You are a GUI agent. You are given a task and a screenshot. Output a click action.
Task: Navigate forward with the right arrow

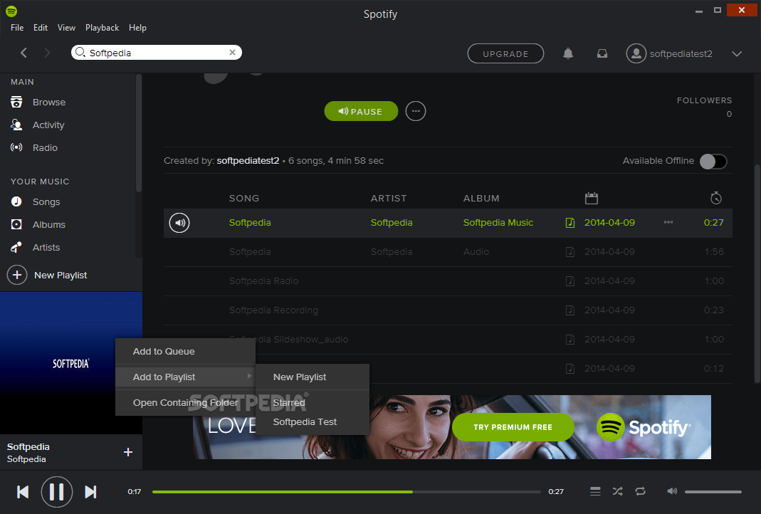47,53
